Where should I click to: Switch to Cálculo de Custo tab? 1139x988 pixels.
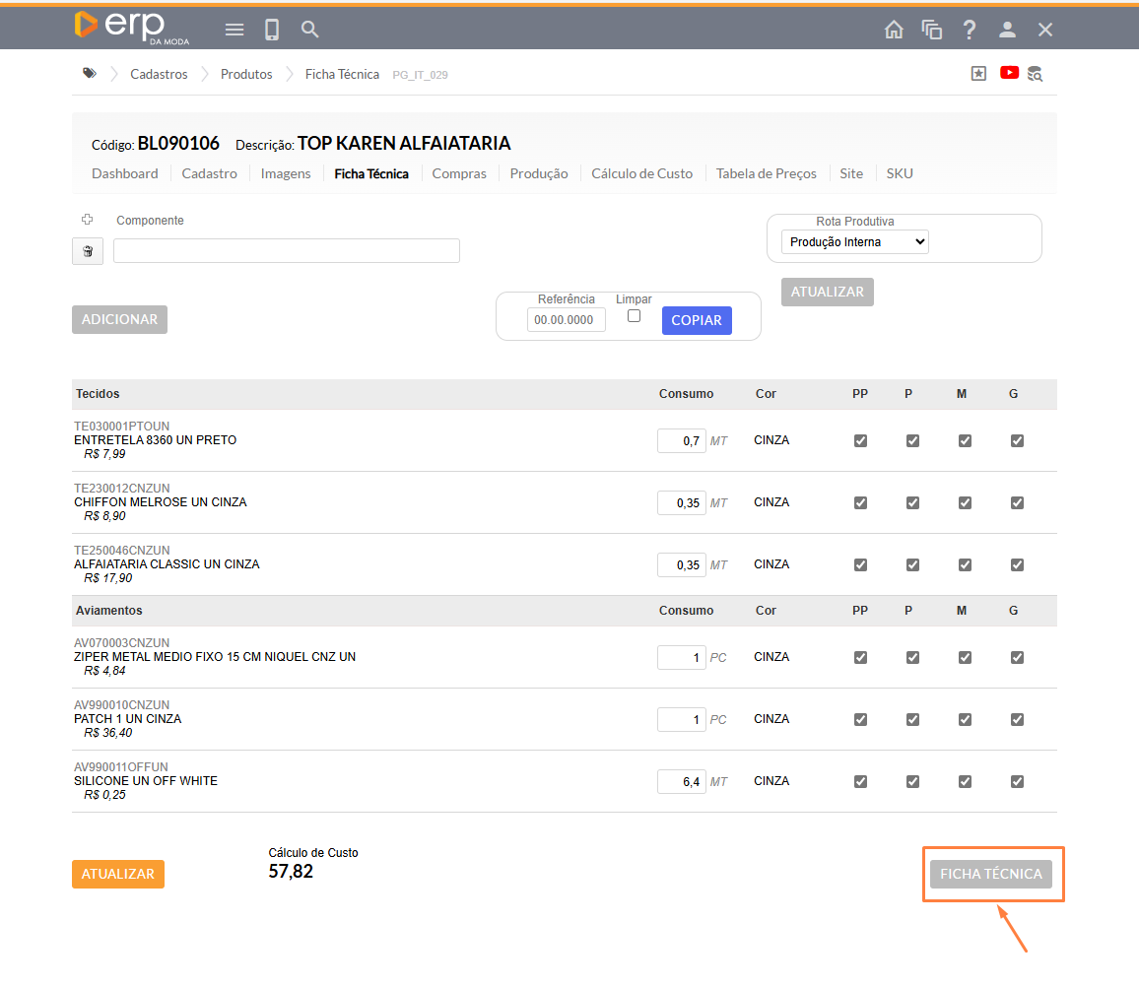pos(641,173)
